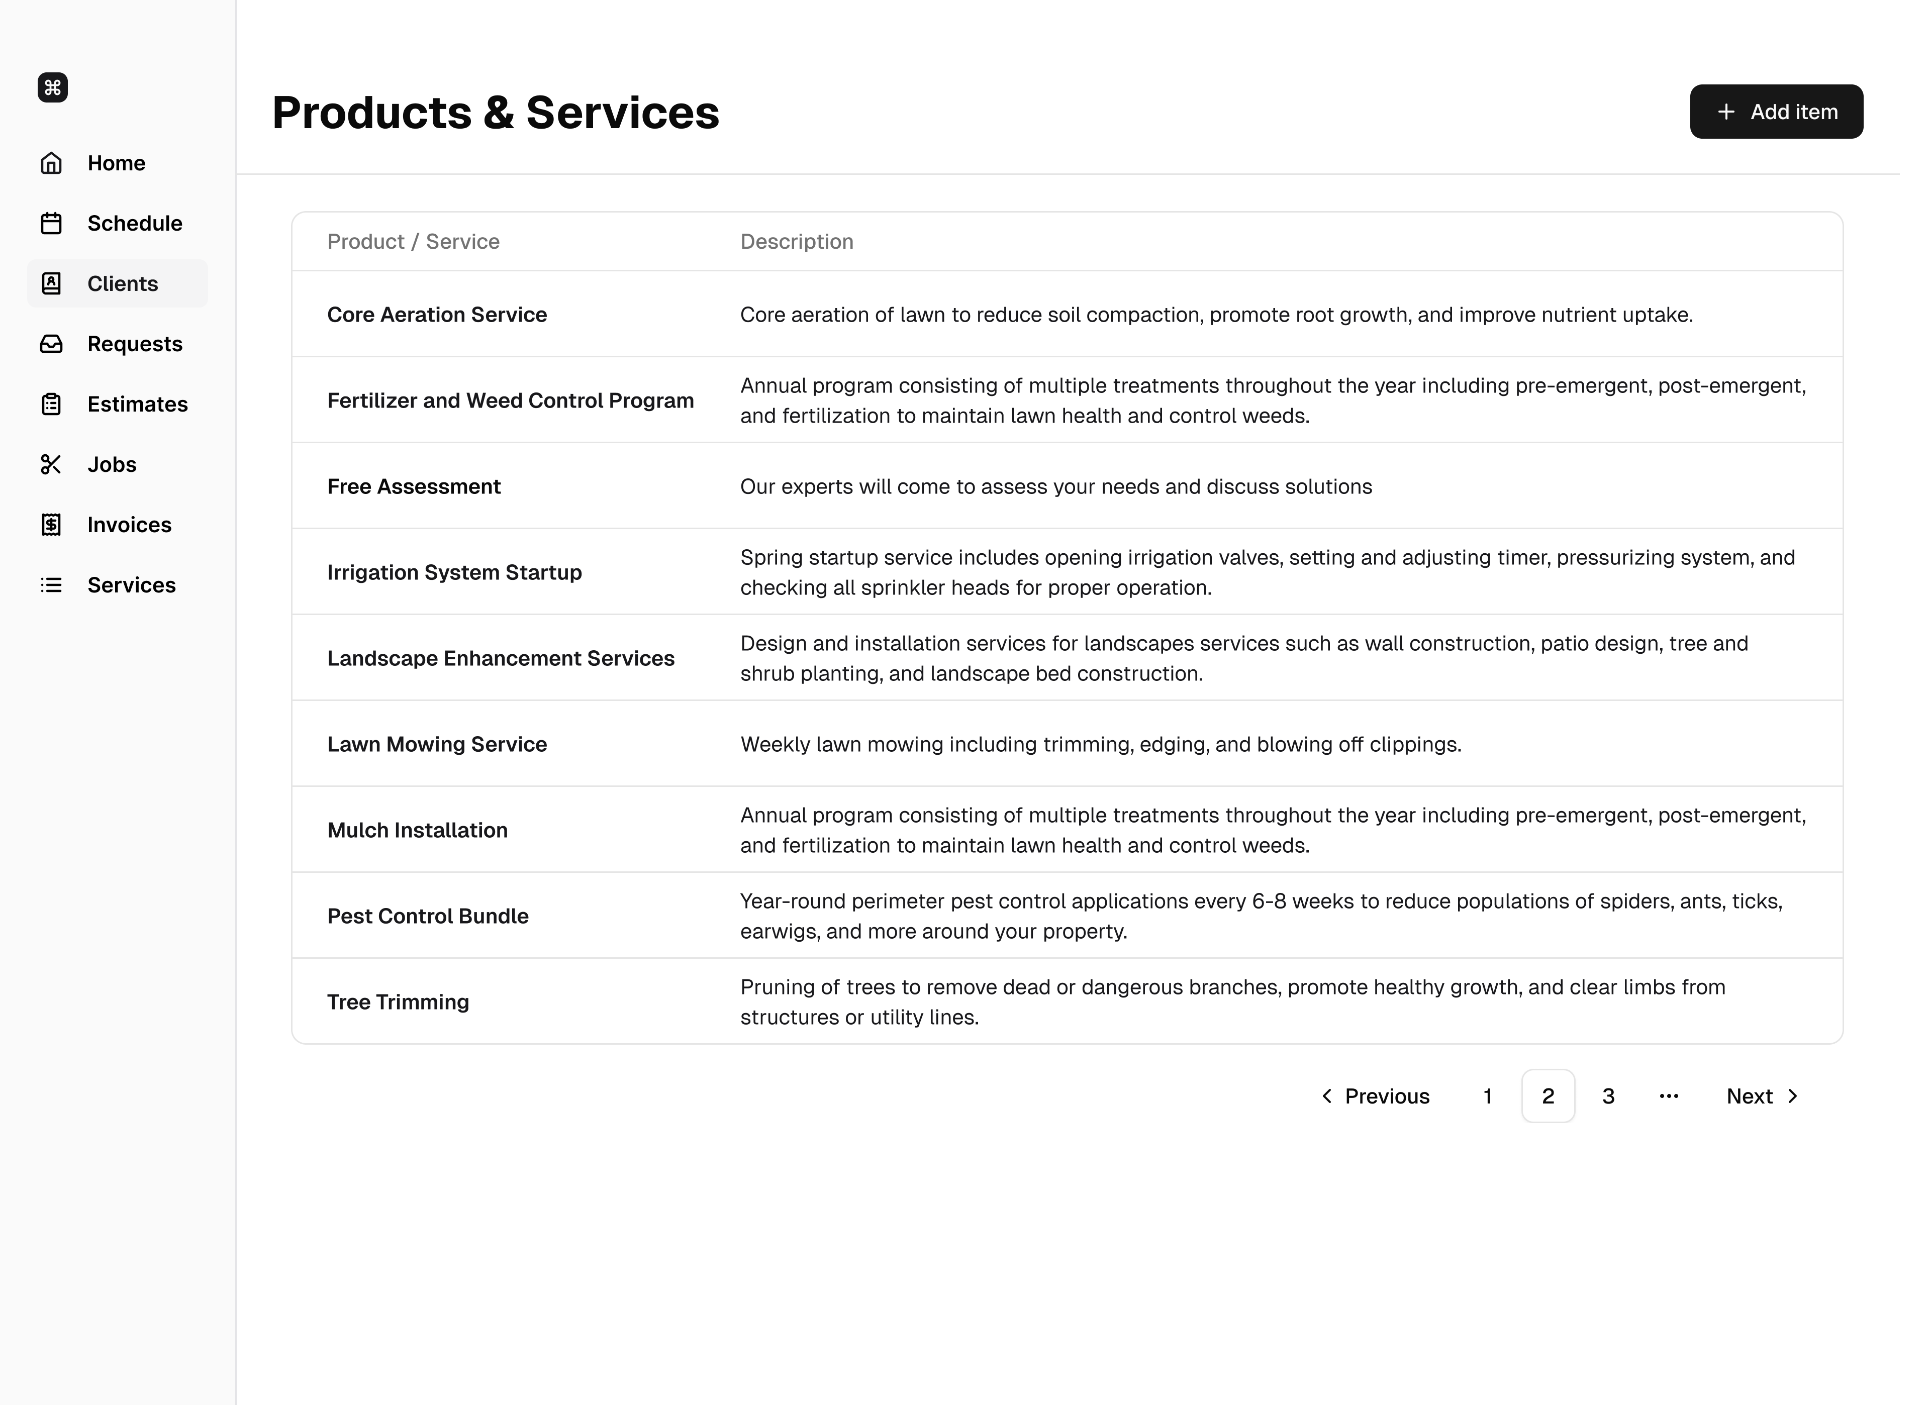This screenshot has height=1405, width=1930.
Task: Click the Estimates clipboard icon
Action: pos(51,404)
